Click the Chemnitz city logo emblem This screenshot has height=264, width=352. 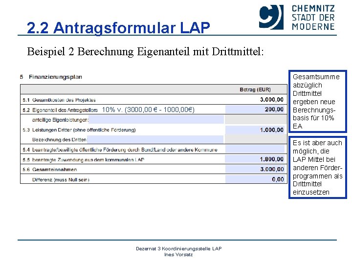point(271,17)
